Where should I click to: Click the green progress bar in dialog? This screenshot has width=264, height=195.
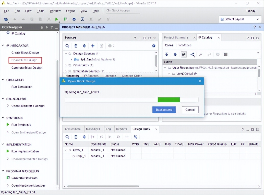pos(169,100)
